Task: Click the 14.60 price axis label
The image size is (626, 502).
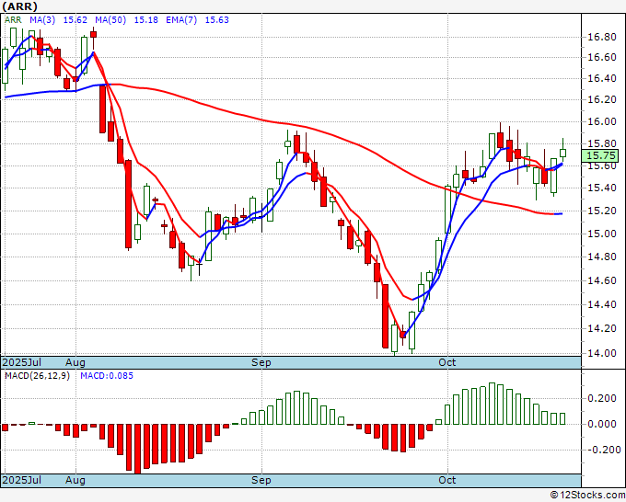Action: 602,281
